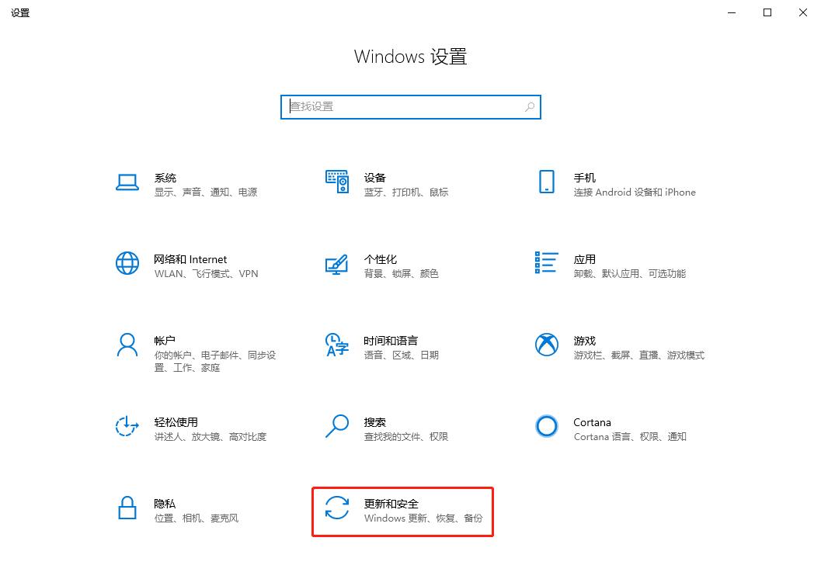Click the text 位置、相机、麦克风

click(x=197, y=518)
